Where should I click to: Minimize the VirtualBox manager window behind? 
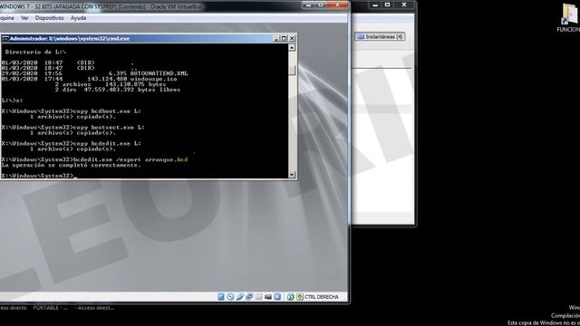point(375,5)
